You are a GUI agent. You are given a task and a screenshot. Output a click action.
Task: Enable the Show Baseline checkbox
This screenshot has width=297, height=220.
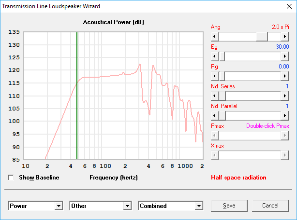[x=11, y=178]
